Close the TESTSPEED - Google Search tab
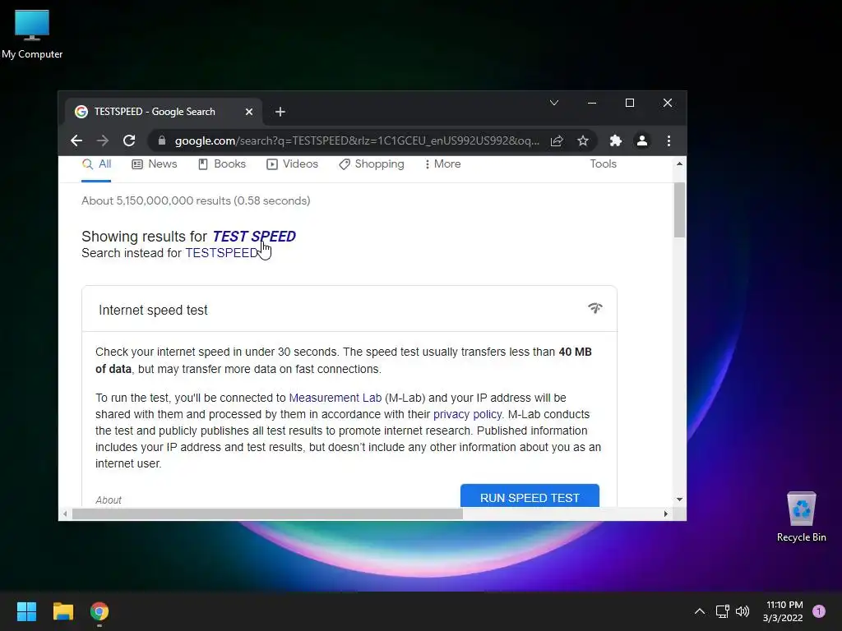This screenshot has height=631, width=842. (x=248, y=112)
